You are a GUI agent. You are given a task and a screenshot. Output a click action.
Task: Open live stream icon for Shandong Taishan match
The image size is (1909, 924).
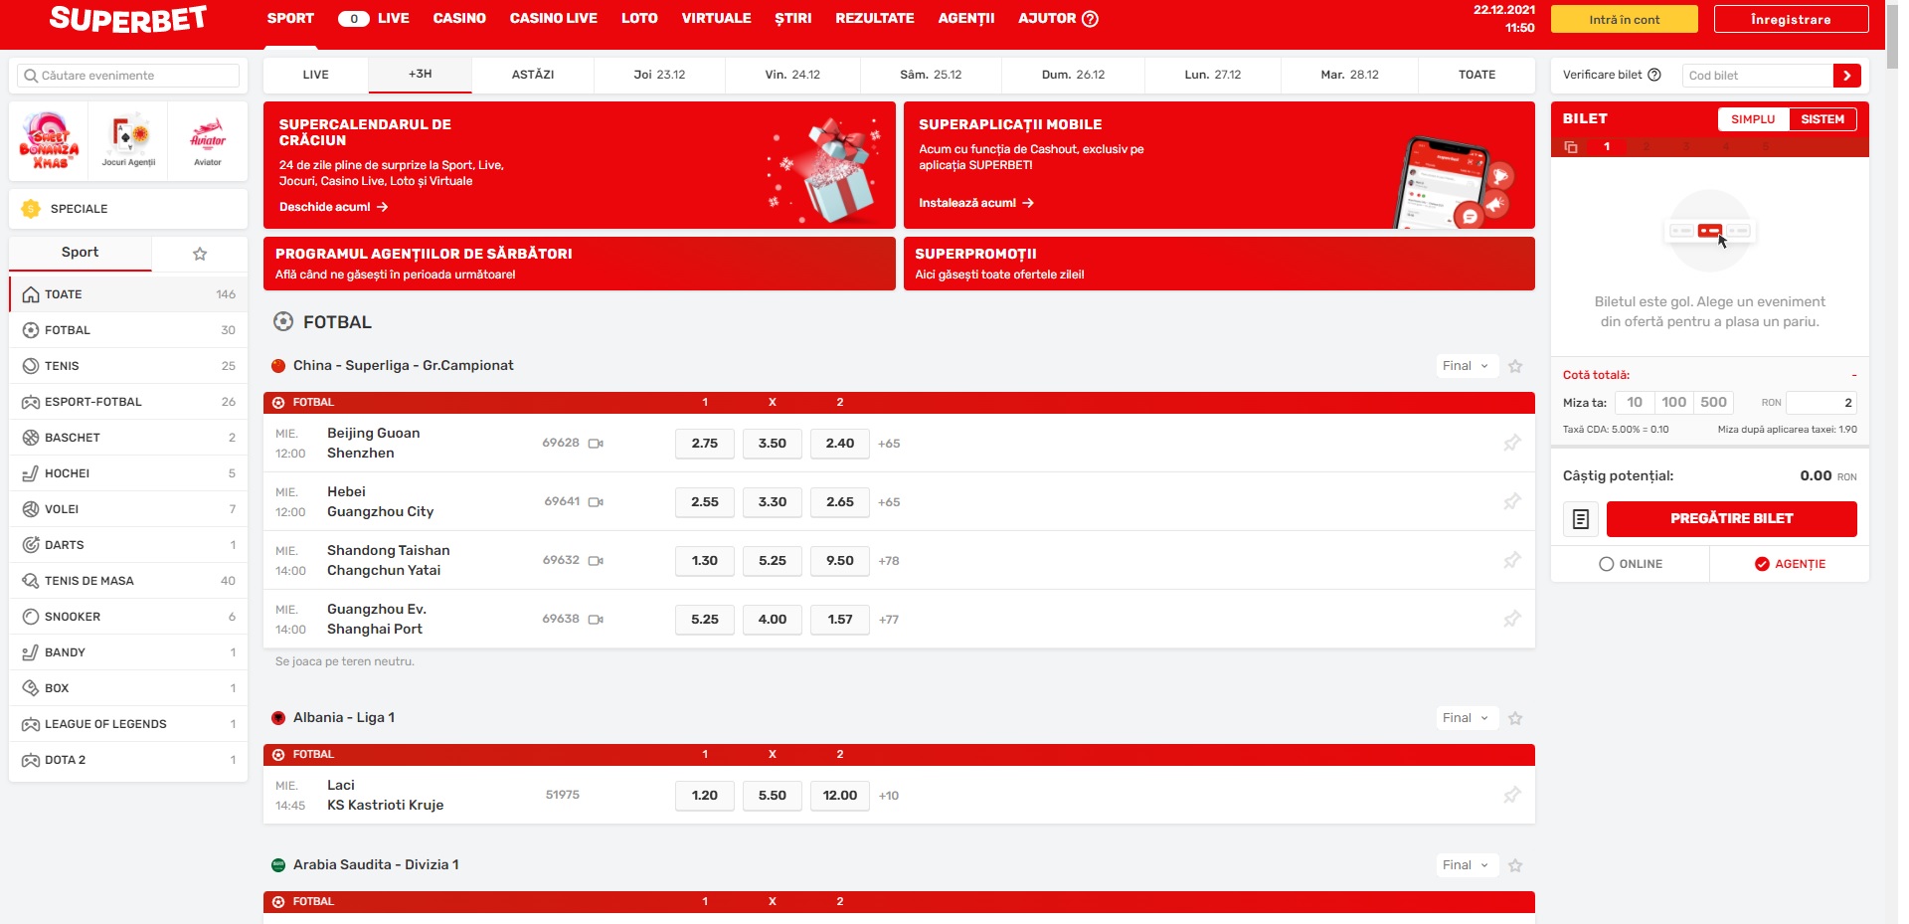tap(596, 561)
